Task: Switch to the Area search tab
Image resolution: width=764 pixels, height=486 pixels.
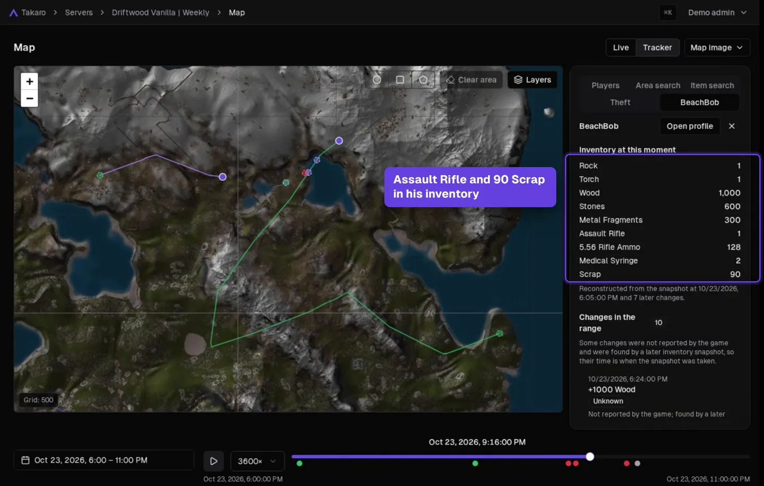Action: point(658,85)
